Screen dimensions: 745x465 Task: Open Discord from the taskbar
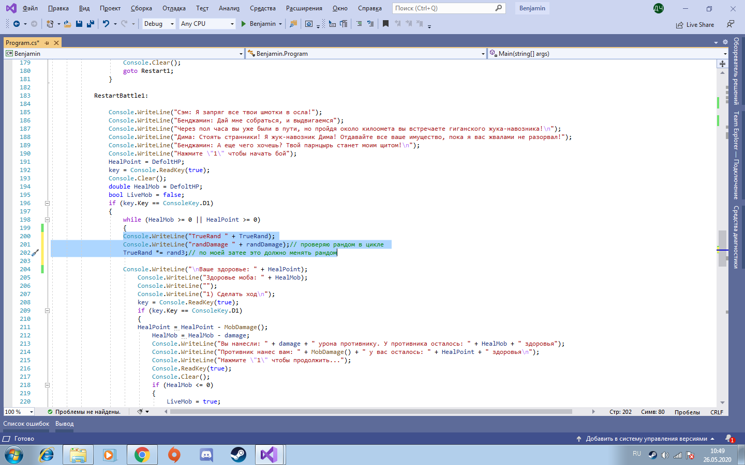206,455
